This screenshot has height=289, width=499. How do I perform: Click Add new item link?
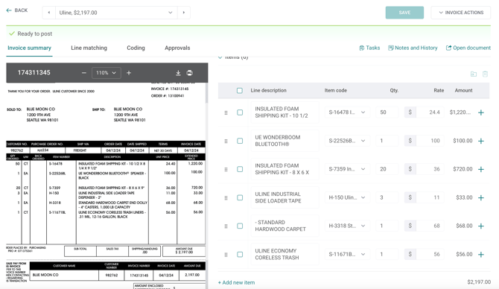(x=236, y=282)
